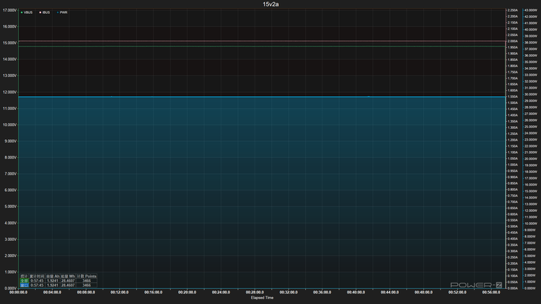Click 28.4607 in the 全部 row
541x304 pixels.
coord(68,280)
